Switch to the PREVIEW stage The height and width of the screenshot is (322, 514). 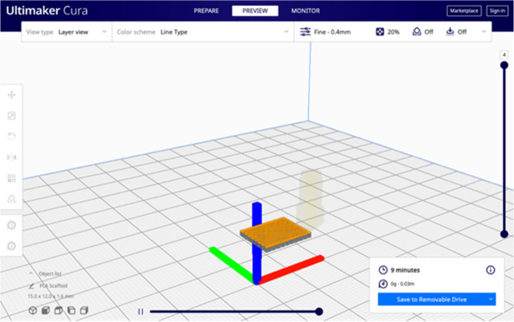point(255,11)
